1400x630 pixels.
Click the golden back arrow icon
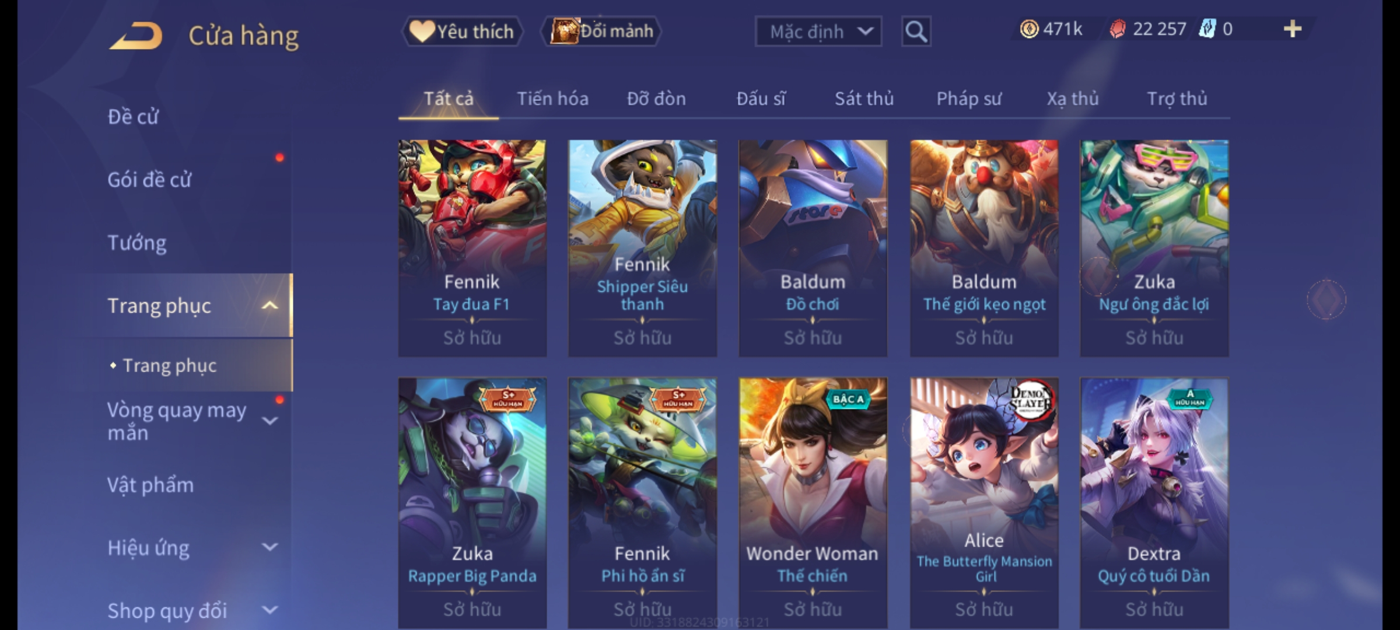tap(136, 36)
